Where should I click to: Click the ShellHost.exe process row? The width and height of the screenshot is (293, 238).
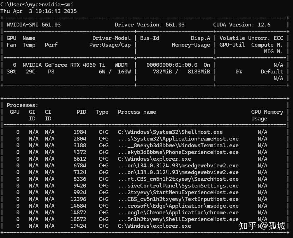tap(145, 132)
